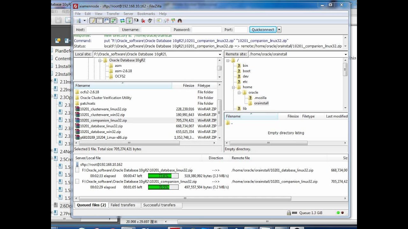
Task: Sort local list by Filetype column
Action: (x=206, y=86)
